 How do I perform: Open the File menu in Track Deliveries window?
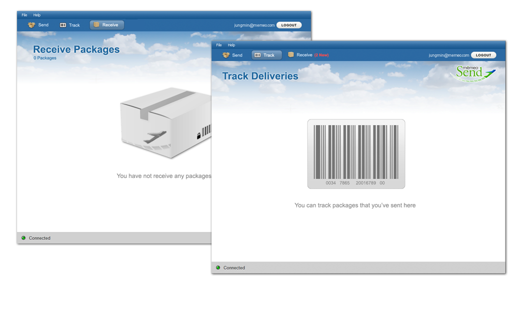tap(219, 45)
